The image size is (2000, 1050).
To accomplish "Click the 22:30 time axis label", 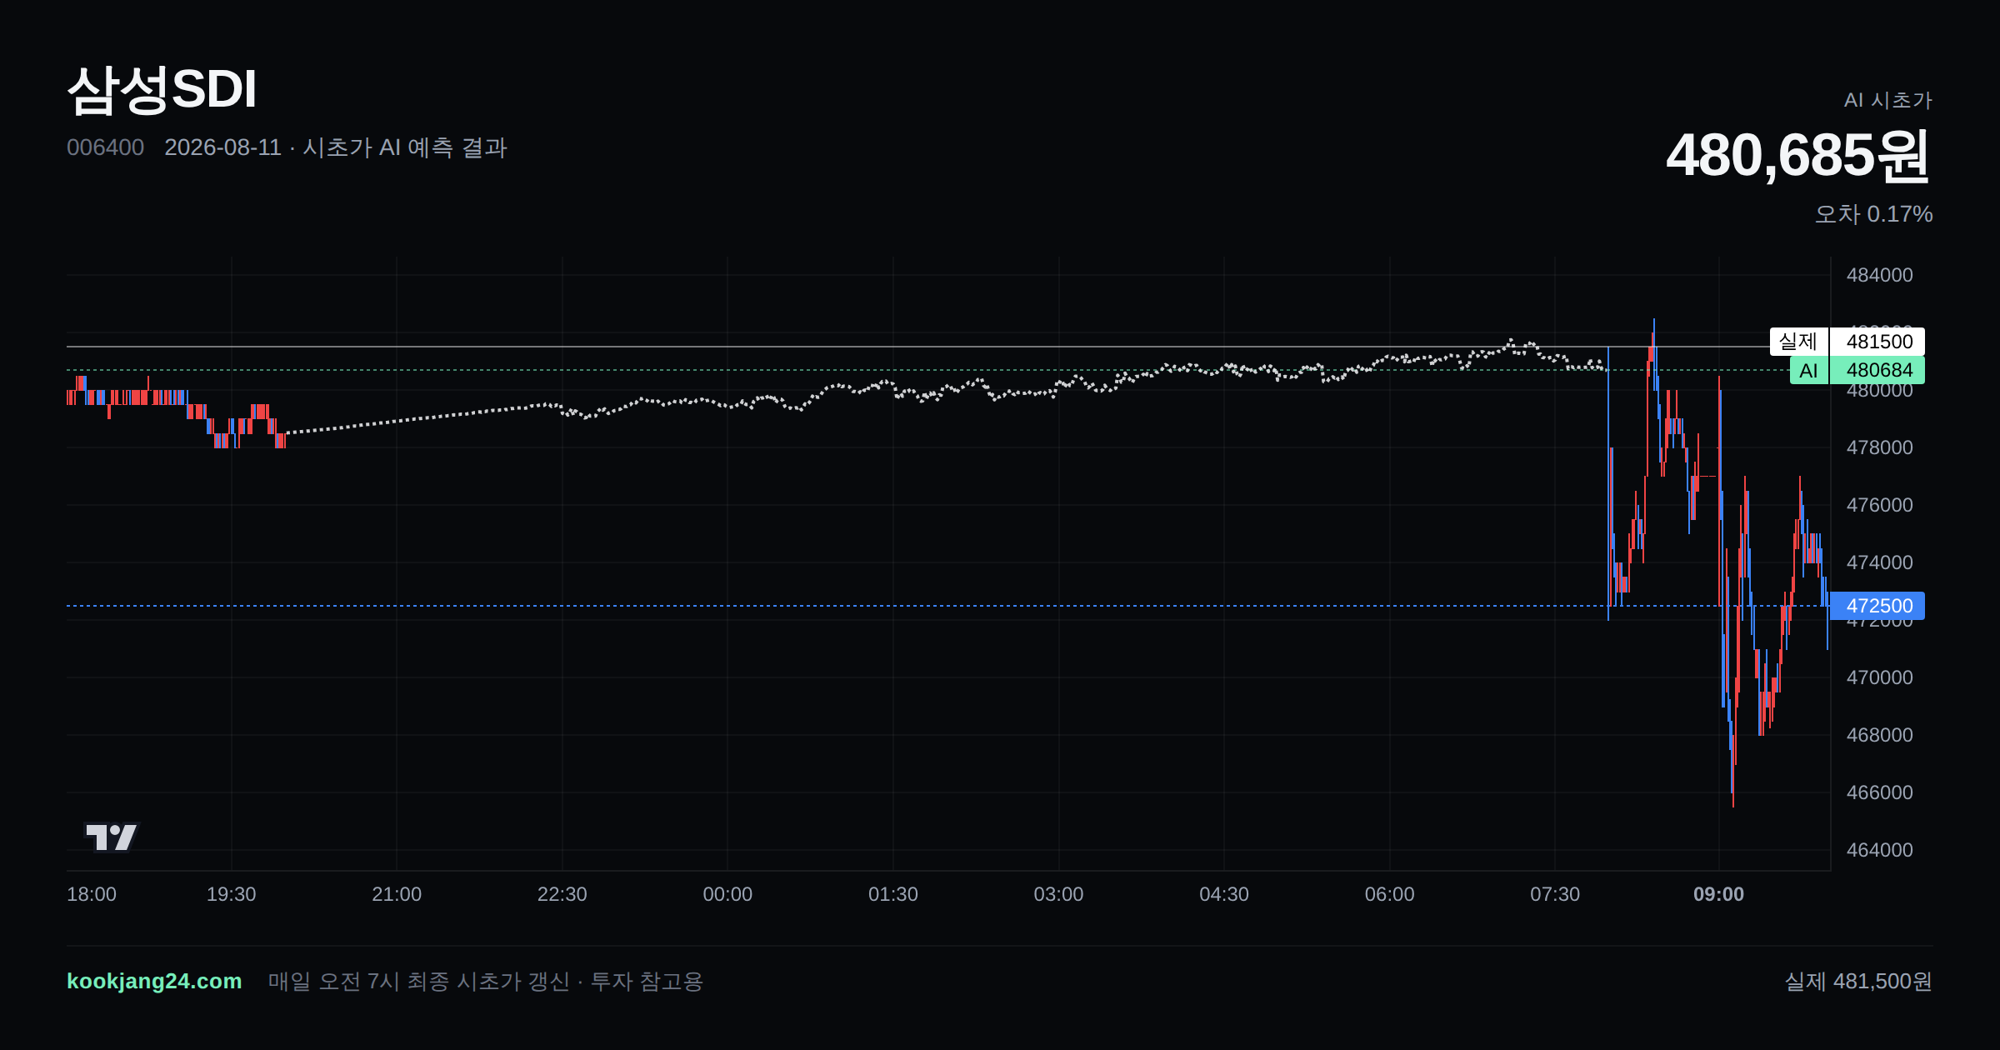I will 562,894.
